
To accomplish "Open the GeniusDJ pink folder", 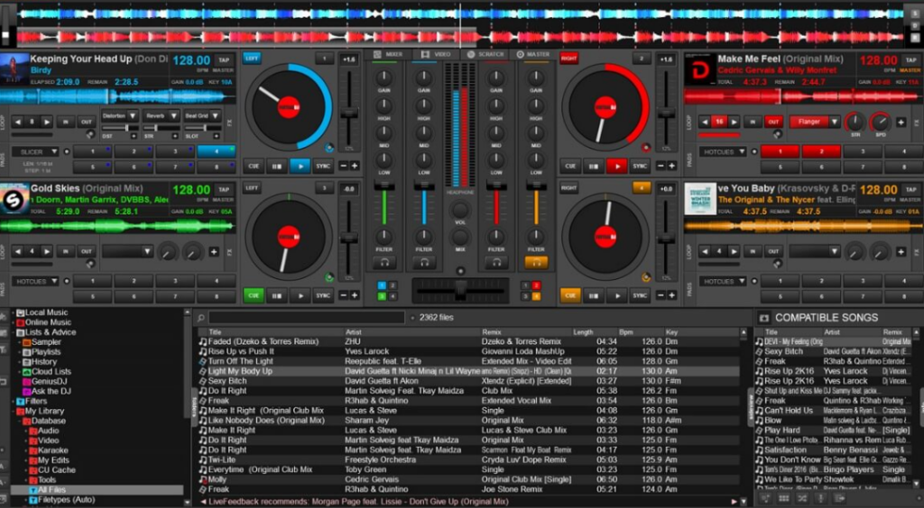I will click(26, 382).
